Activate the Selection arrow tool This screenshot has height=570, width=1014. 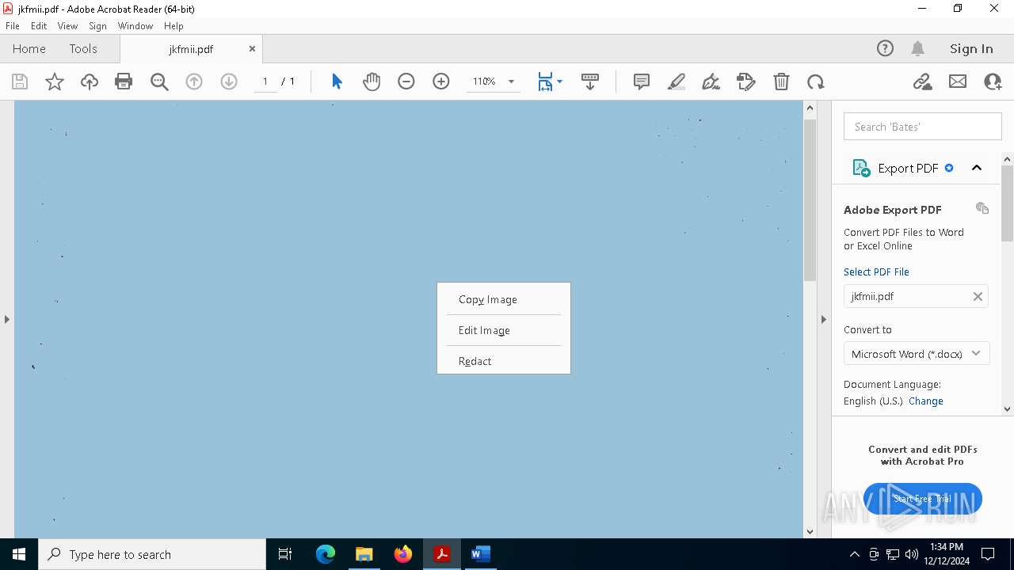[x=337, y=82]
